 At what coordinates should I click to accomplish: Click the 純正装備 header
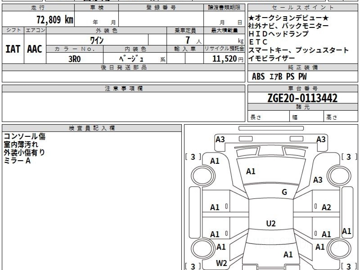tap(303, 67)
